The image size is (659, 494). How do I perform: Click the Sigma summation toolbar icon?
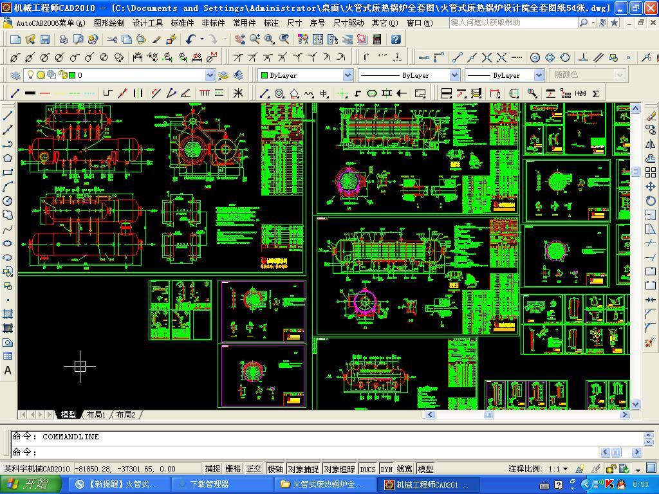click(x=595, y=93)
